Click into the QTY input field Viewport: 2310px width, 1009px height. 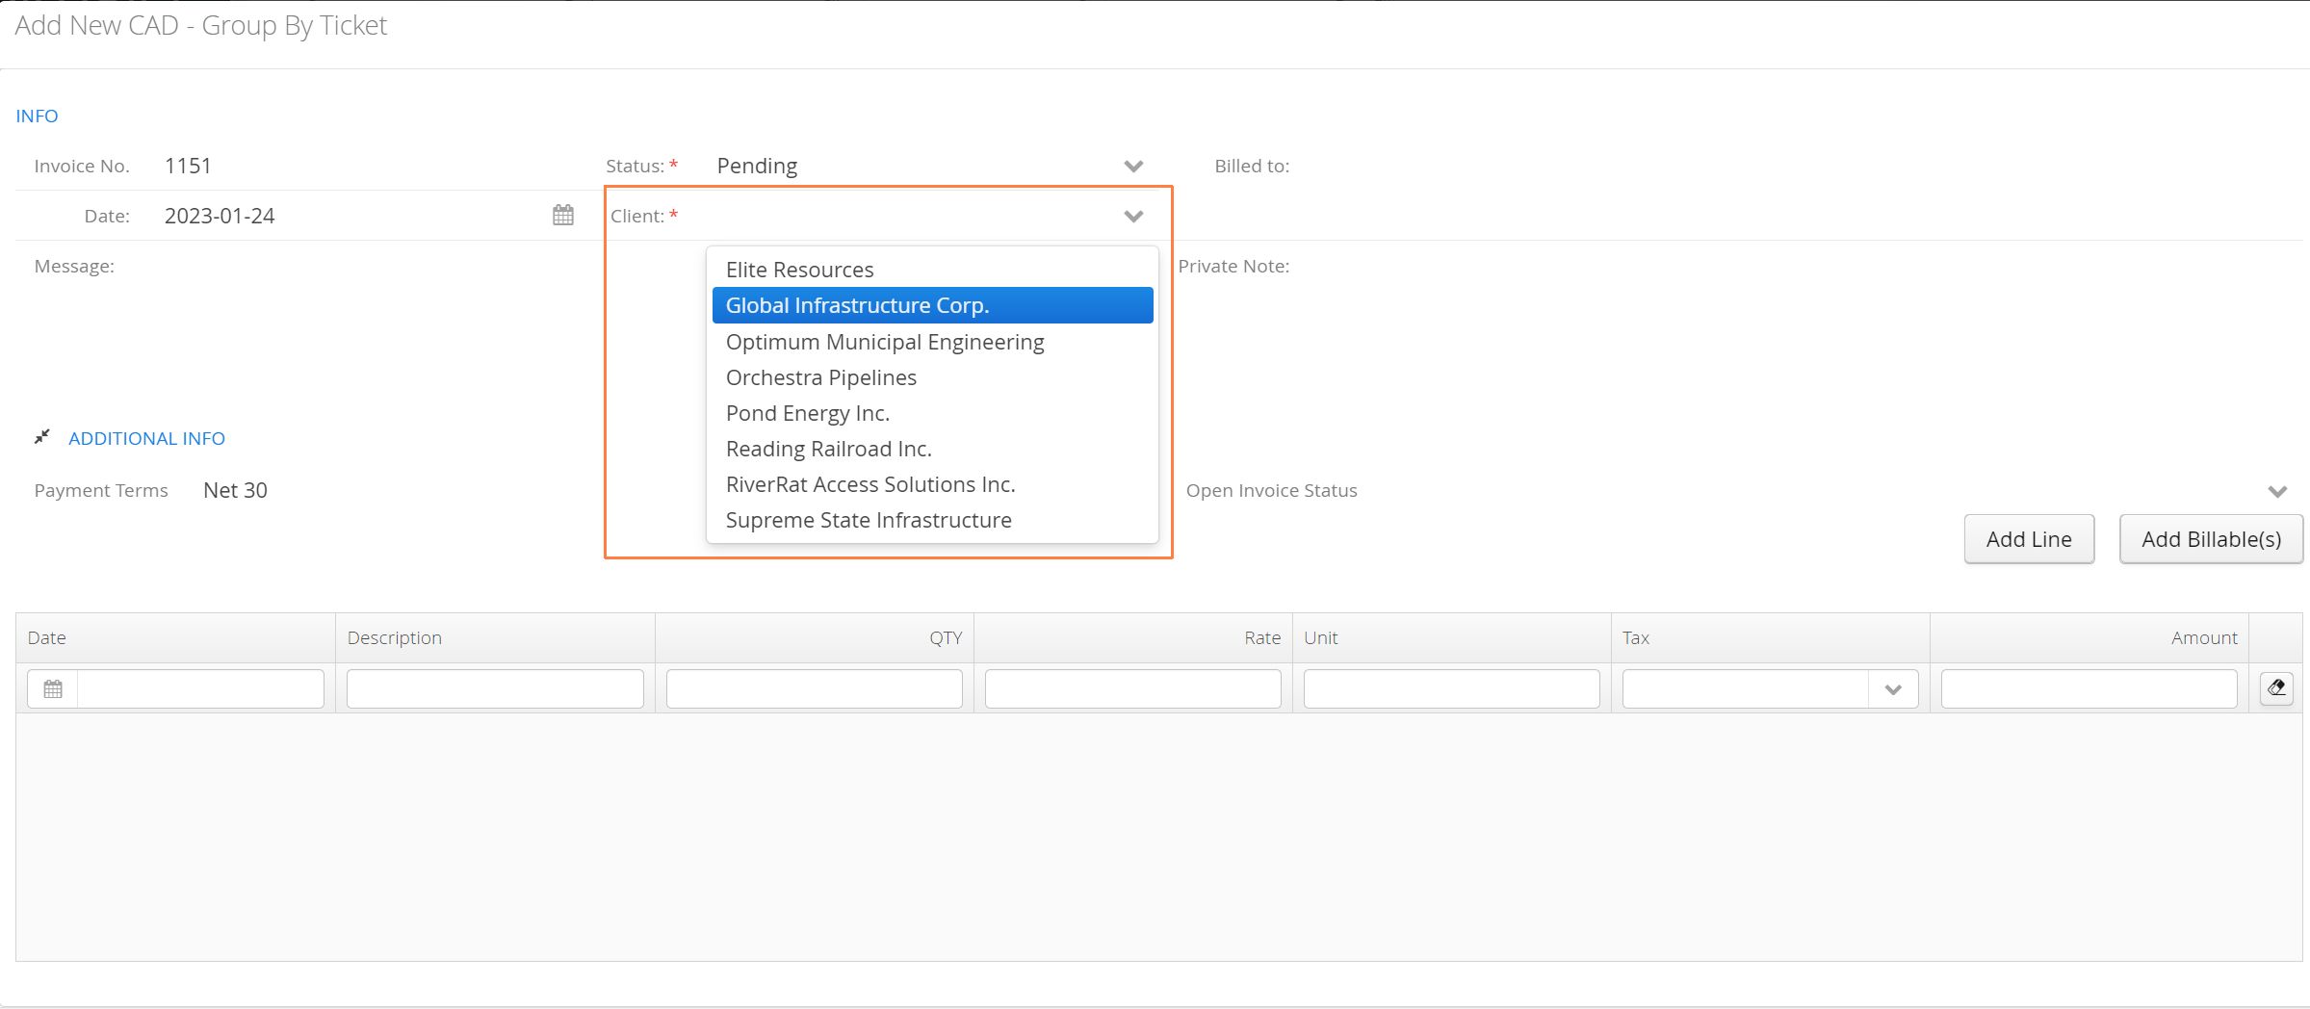(x=814, y=688)
